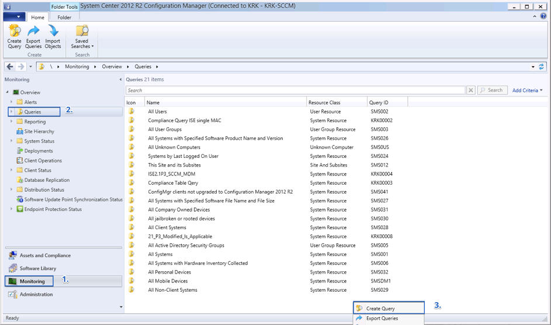Open the help icon in ribbon corner
The width and height of the screenshot is (551, 325).
point(543,16)
